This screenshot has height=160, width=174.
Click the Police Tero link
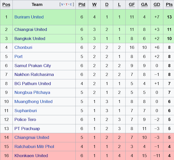point(25,119)
